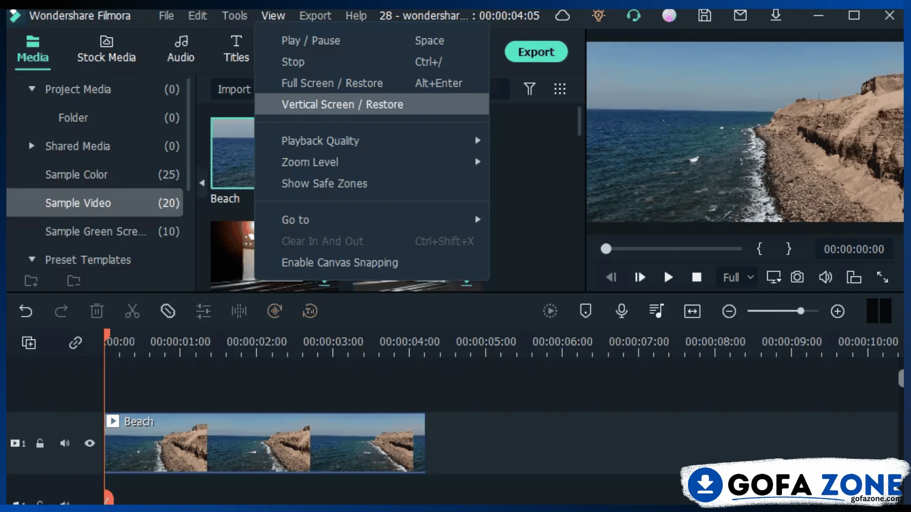
Task: Click the Mark In left brace button
Action: tap(759, 249)
